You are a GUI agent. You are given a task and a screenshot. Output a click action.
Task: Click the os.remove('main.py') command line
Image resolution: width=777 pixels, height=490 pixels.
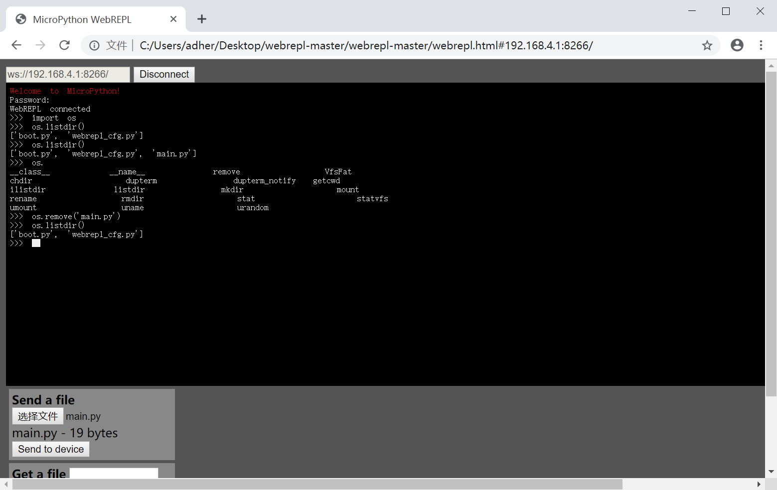point(65,217)
